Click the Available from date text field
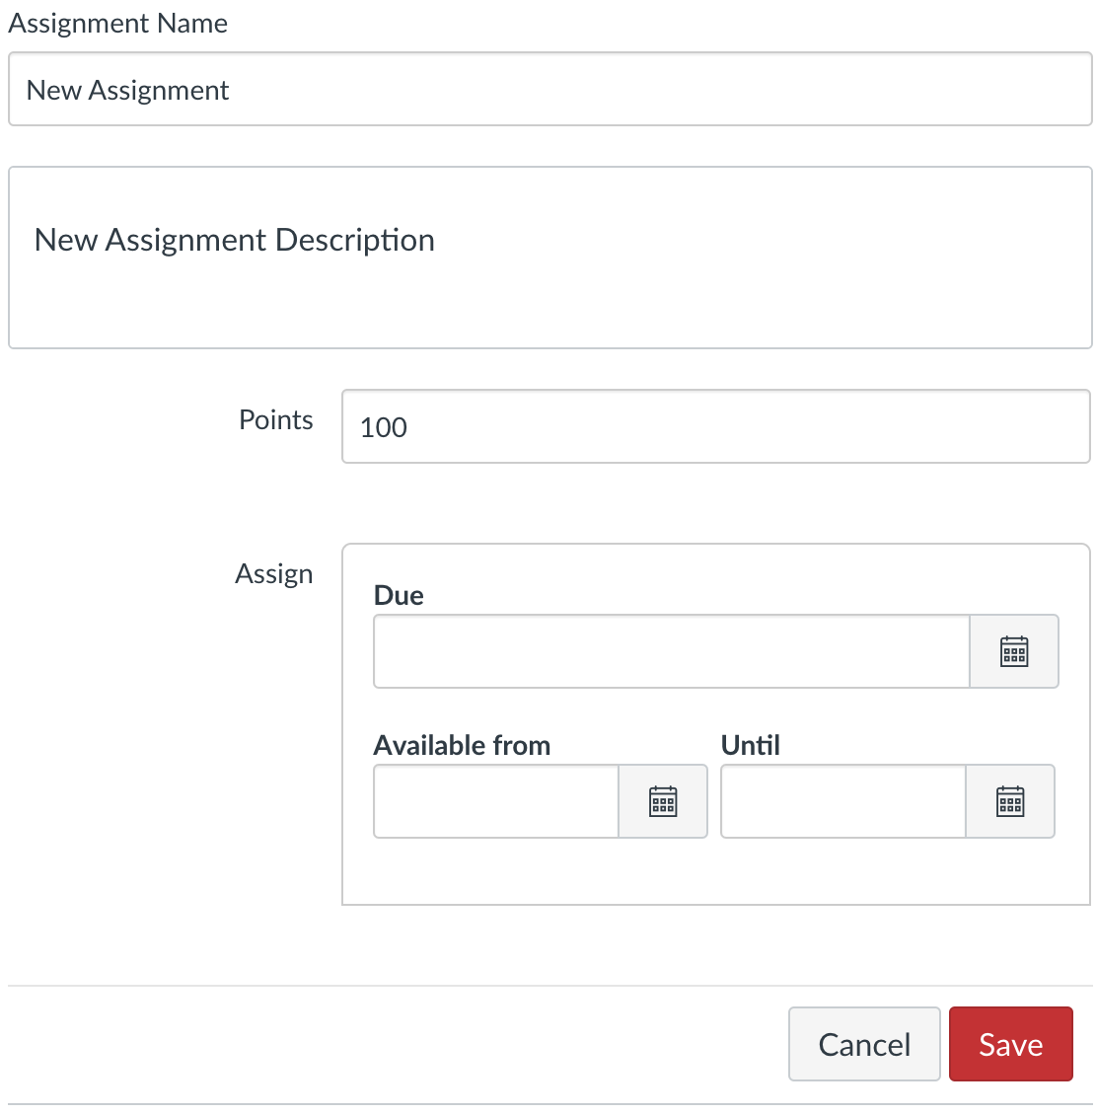This screenshot has width=1097, height=1115. 496,801
